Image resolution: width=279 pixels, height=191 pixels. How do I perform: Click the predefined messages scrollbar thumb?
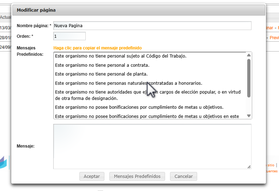tap(249, 78)
